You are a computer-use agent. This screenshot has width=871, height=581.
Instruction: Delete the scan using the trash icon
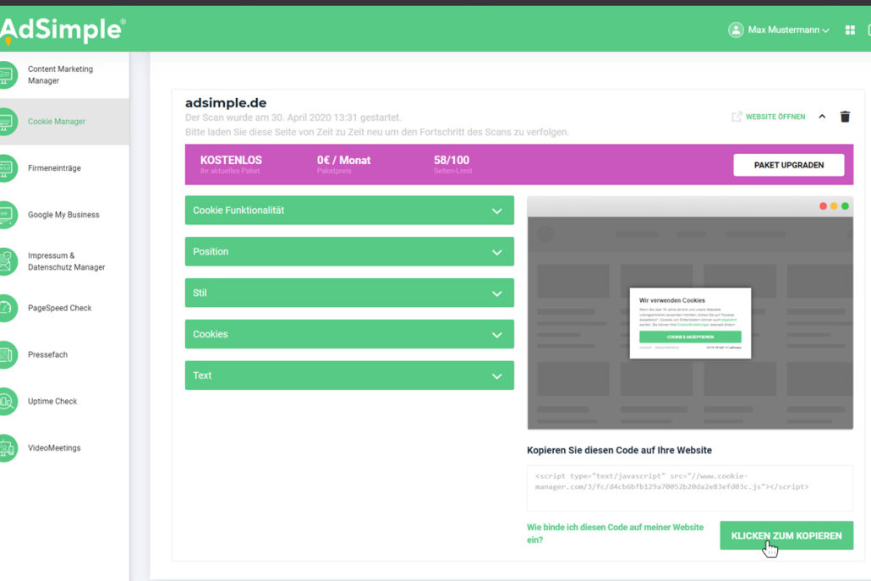point(845,117)
